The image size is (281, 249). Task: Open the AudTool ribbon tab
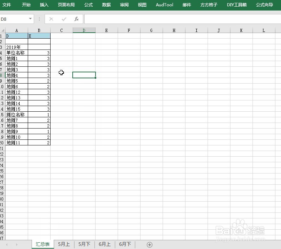pos(164,5)
